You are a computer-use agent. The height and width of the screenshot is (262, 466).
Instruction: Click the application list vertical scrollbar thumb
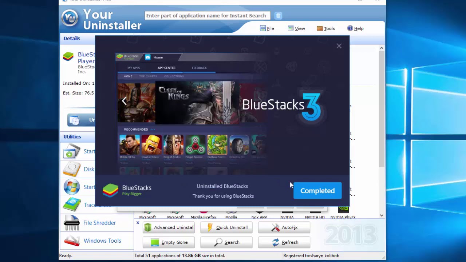pos(382,109)
